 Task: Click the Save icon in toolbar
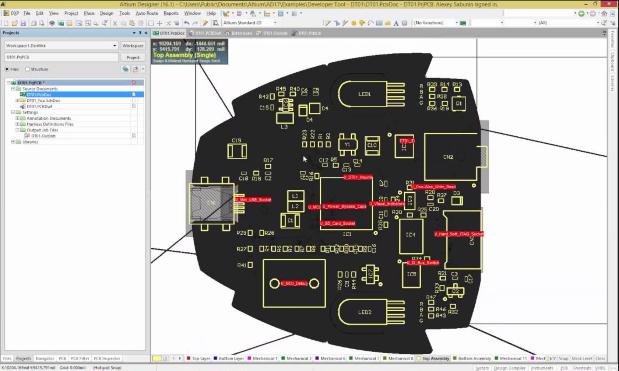[23, 23]
